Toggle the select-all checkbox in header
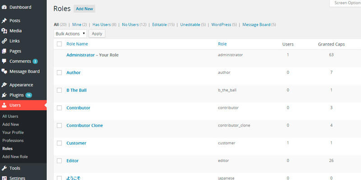Viewport: 361px width, 180px height. (60, 44)
